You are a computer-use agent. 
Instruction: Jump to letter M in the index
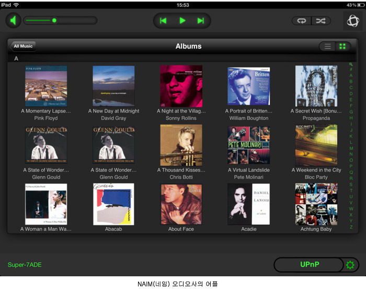[x=351, y=148]
